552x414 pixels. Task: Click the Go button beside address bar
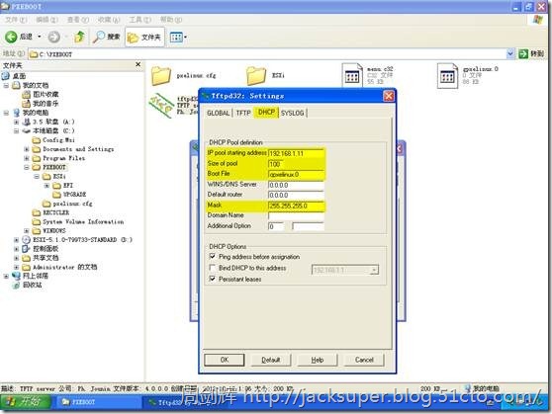pyautogui.click(x=531, y=53)
